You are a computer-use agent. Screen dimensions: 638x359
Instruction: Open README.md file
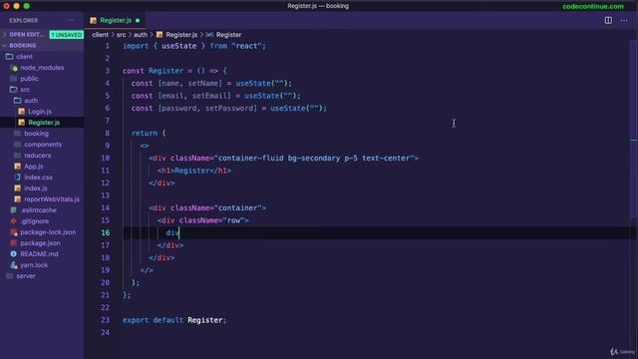[x=39, y=254]
